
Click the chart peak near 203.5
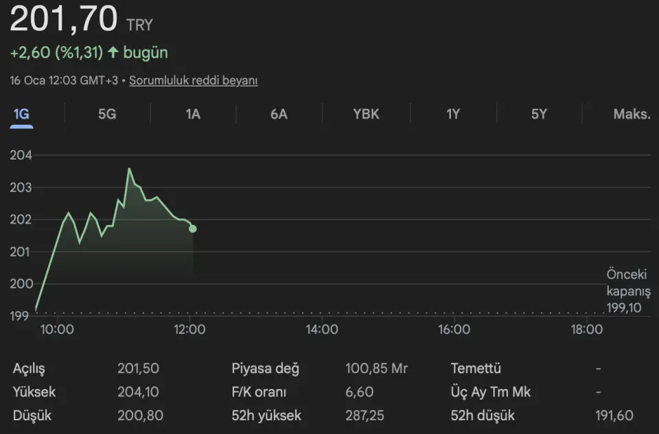click(129, 169)
